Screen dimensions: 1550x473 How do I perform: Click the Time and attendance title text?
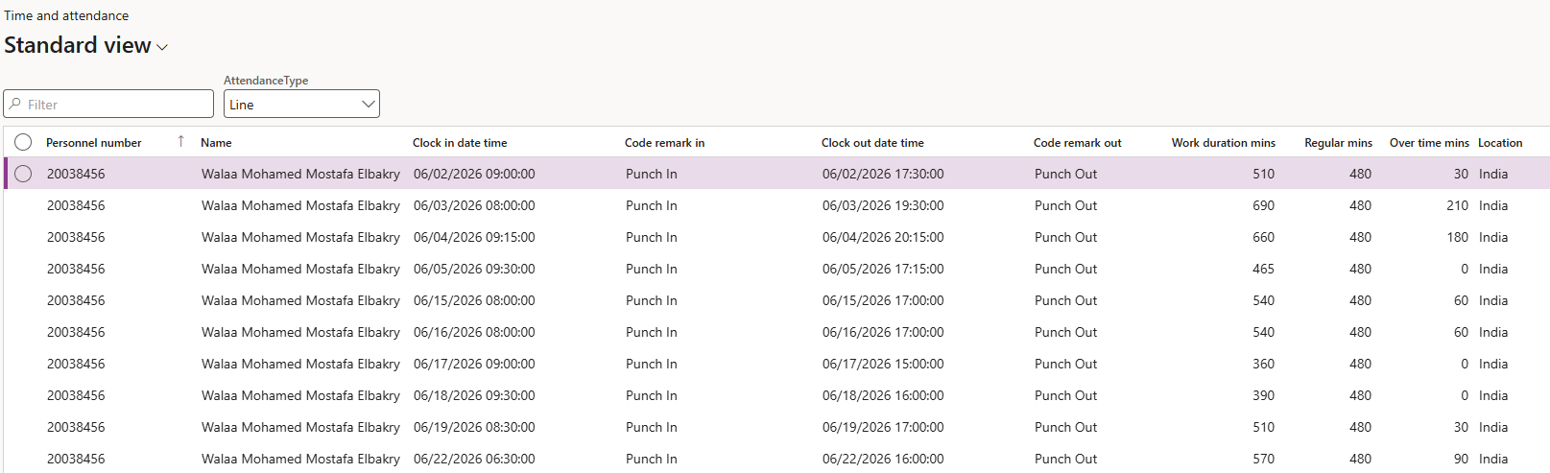(66, 15)
